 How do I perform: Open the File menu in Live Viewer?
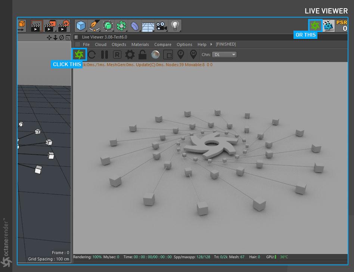point(86,44)
